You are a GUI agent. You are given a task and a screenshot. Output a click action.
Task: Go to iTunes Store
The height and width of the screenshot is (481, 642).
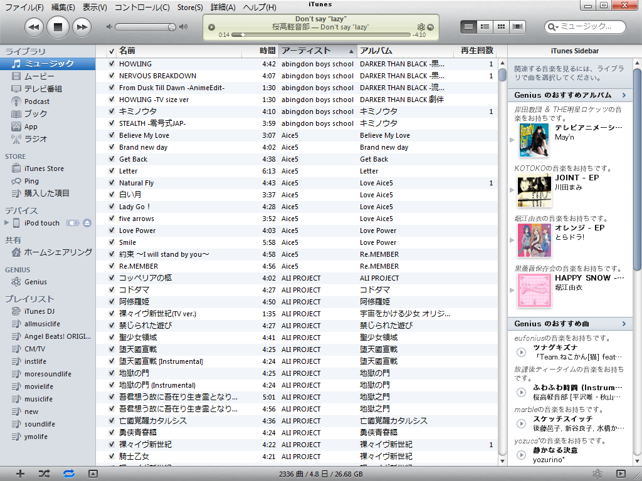point(48,168)
